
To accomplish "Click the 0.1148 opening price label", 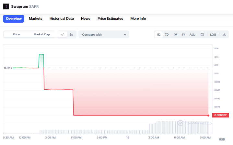I will click(8, 68).
